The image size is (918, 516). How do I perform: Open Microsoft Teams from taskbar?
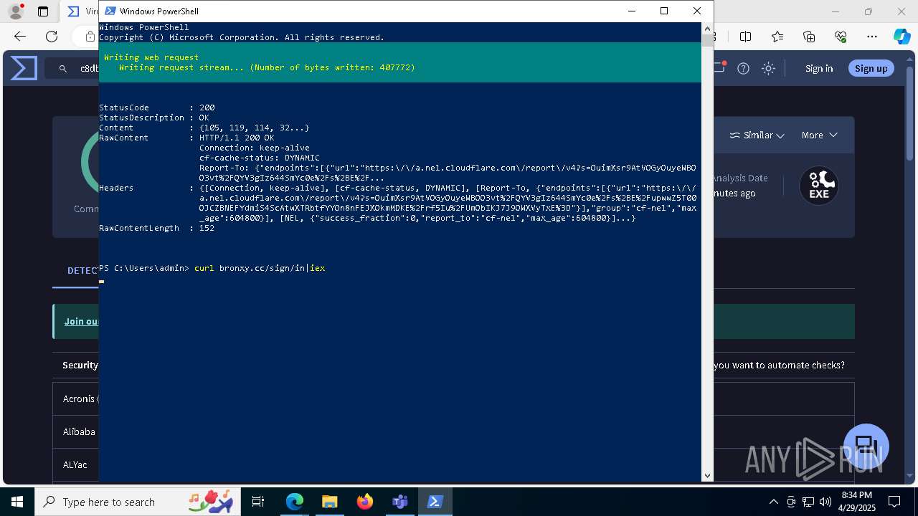[x=399, y=502]
